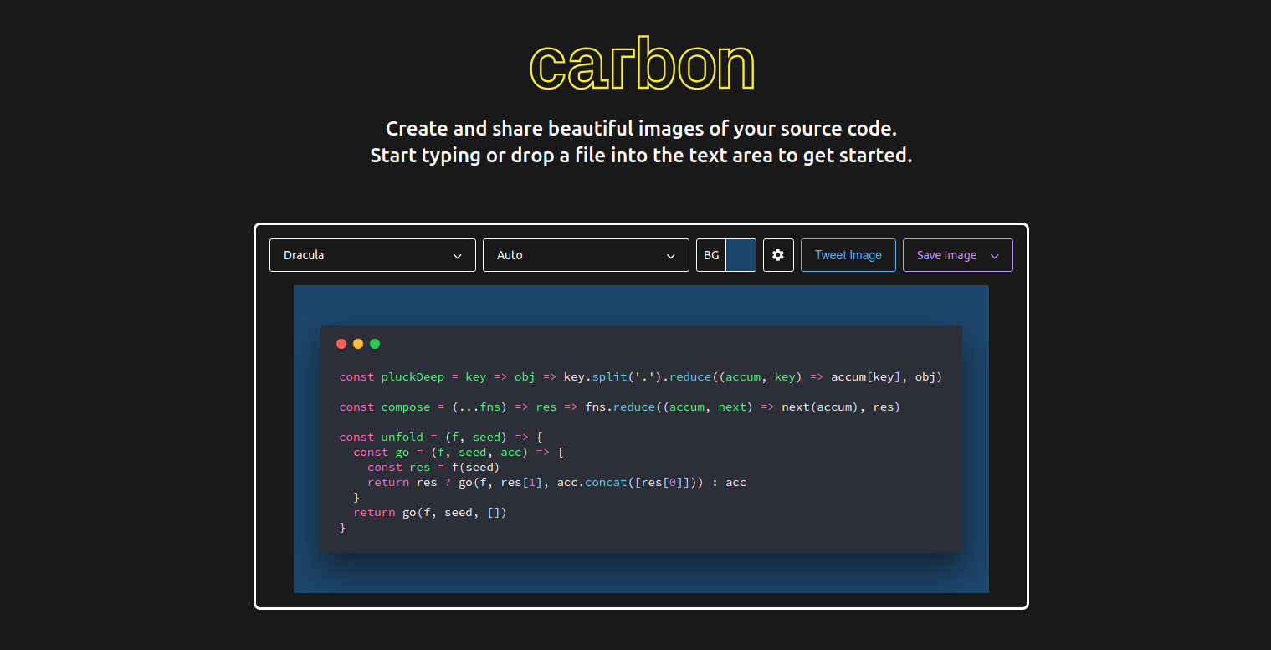Click the yellow dot in code window
The height and width of the screenshot is (650, 1271).
tap(358, 344)
